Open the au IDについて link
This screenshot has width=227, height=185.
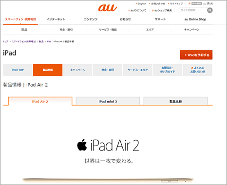click(x=138, y=10)
